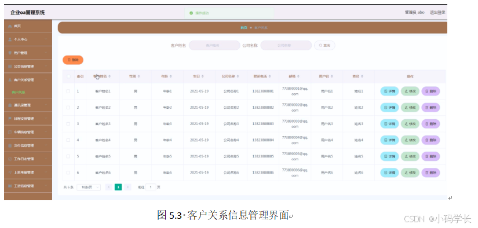Viewport: 478px width, 228px height.
Task: Click 删除 for row 客户姓名4
Action: coord(430,140)
